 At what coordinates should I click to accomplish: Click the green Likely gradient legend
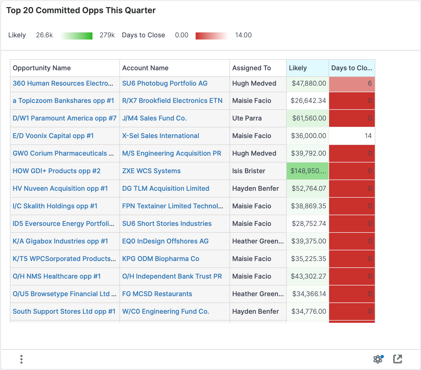[x=76, y=36]
